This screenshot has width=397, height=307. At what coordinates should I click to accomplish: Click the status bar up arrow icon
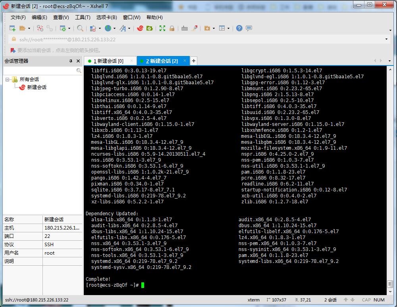[x=346, y=300]
